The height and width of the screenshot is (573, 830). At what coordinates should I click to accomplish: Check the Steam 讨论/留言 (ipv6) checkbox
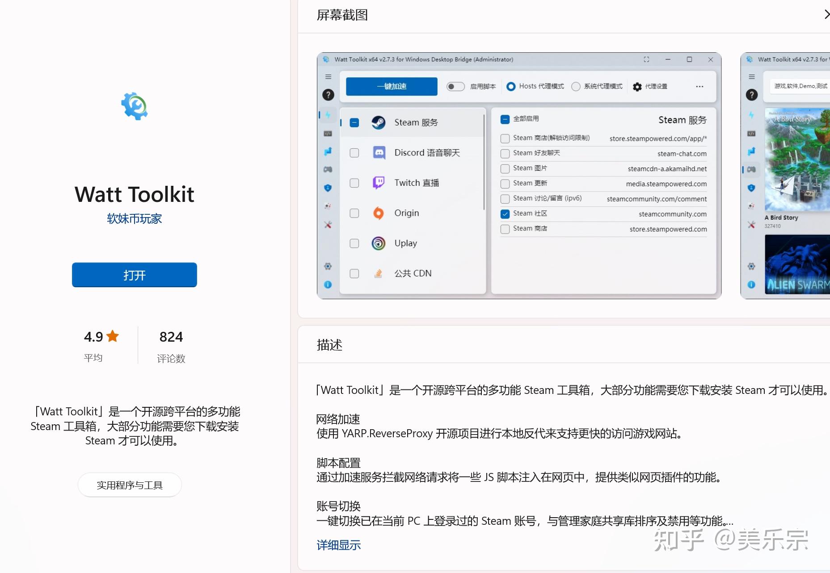pyautogui.click(x=505, y=199)
